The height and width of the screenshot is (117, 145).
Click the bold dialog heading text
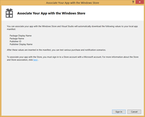(x=51, y=13)
